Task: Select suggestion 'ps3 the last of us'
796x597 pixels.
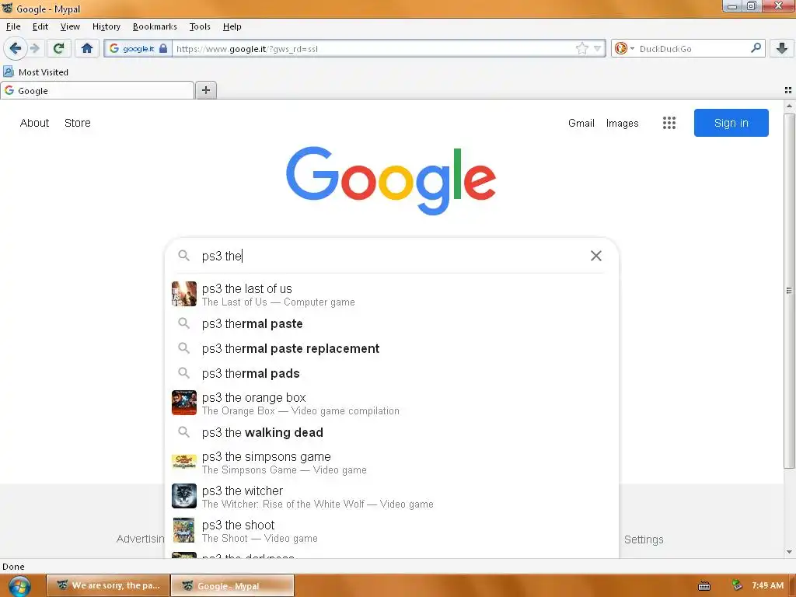Action: [x=392, y=295]
